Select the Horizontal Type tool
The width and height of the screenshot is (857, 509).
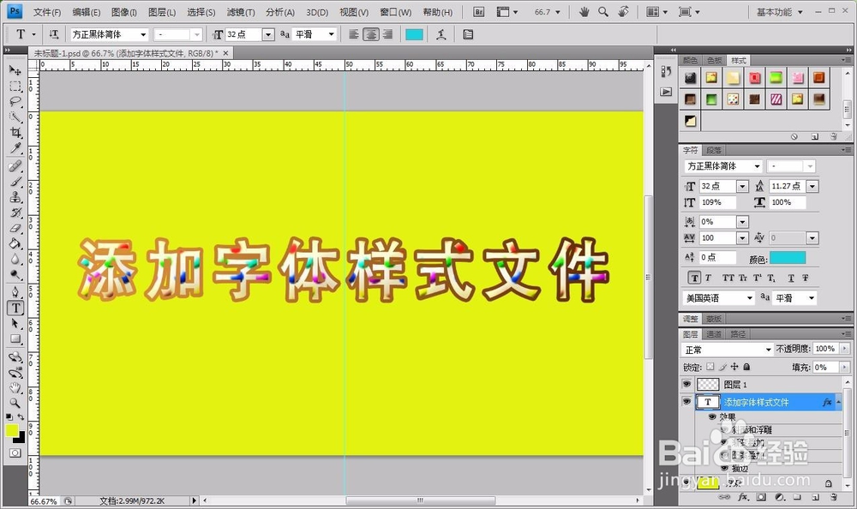[x=15, y=308]
